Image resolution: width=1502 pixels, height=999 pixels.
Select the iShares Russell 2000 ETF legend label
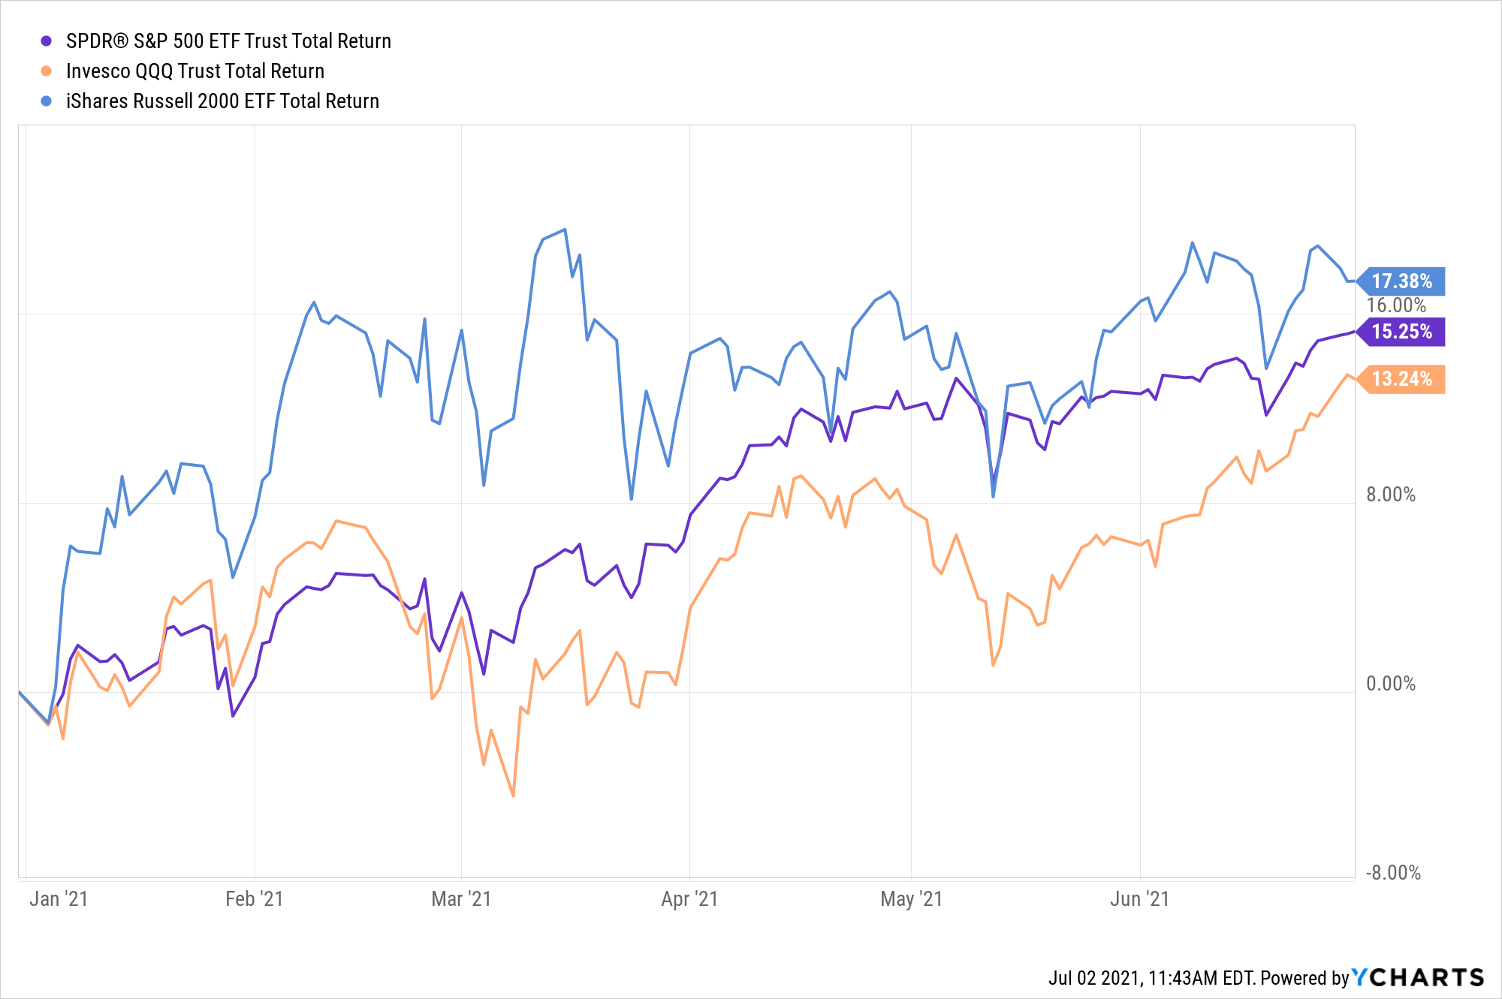point(222,101)
